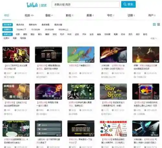Filter category to 游戏
Image resolution: width=162 pixels, height=148 pixels.
tap(55, 34)
